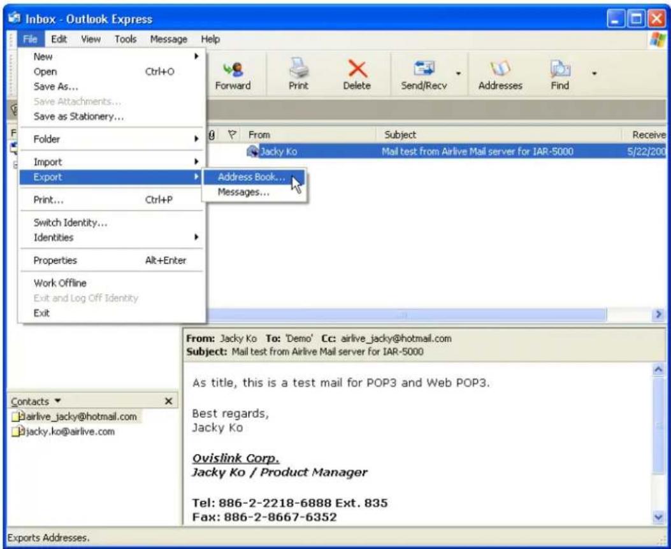Open the Contacts dropdown menu

coord(58,401)
